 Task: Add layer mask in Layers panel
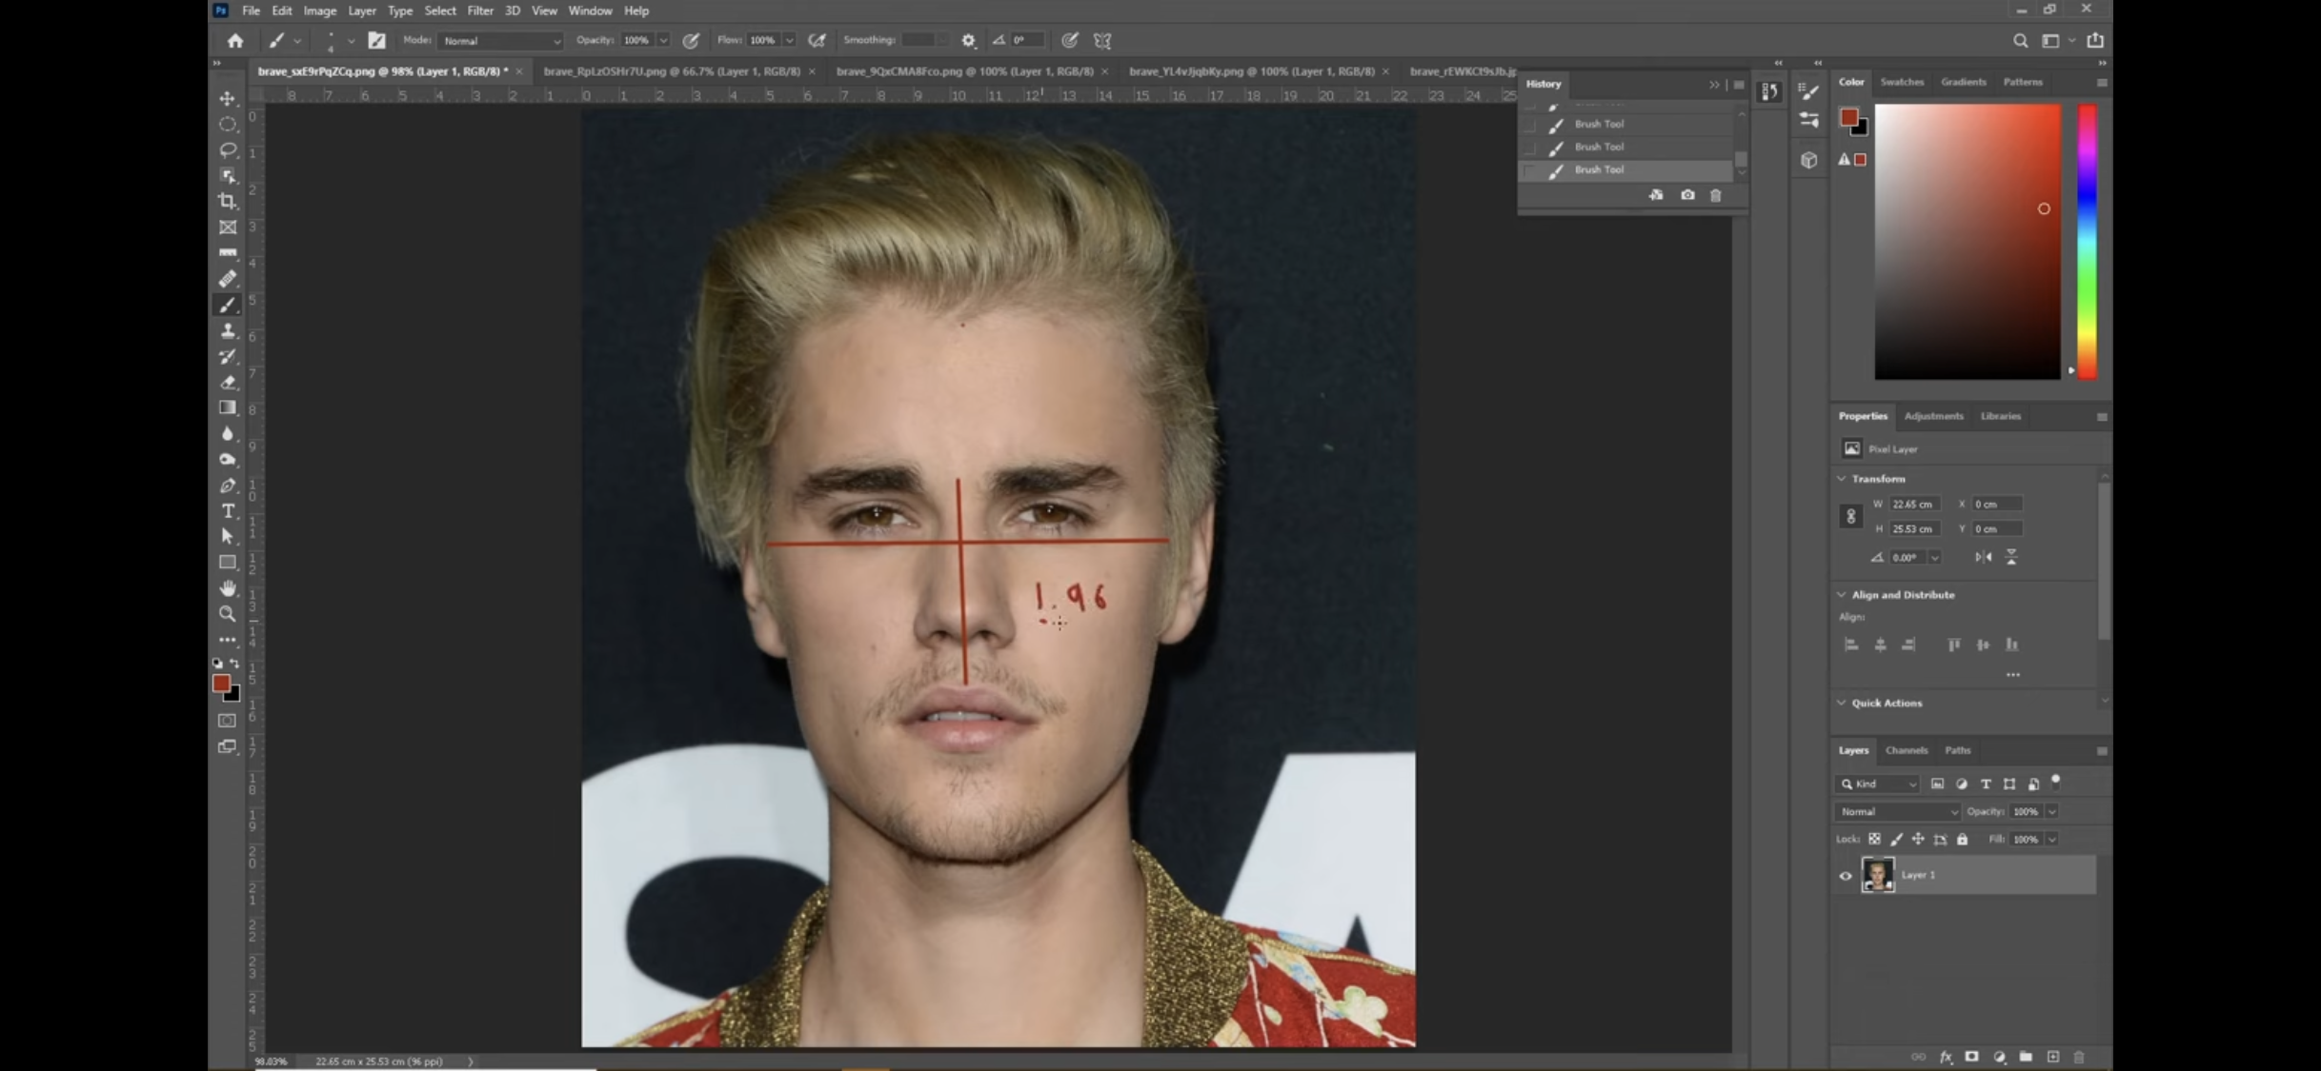pos(1972,1057)
